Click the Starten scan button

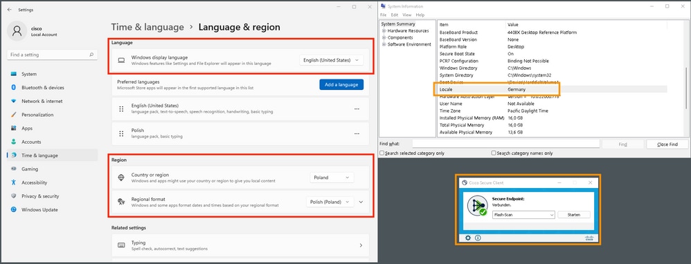(574, 215)
